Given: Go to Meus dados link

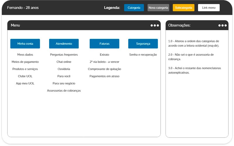Looking at the screenshot, I should tap(25, 55).
